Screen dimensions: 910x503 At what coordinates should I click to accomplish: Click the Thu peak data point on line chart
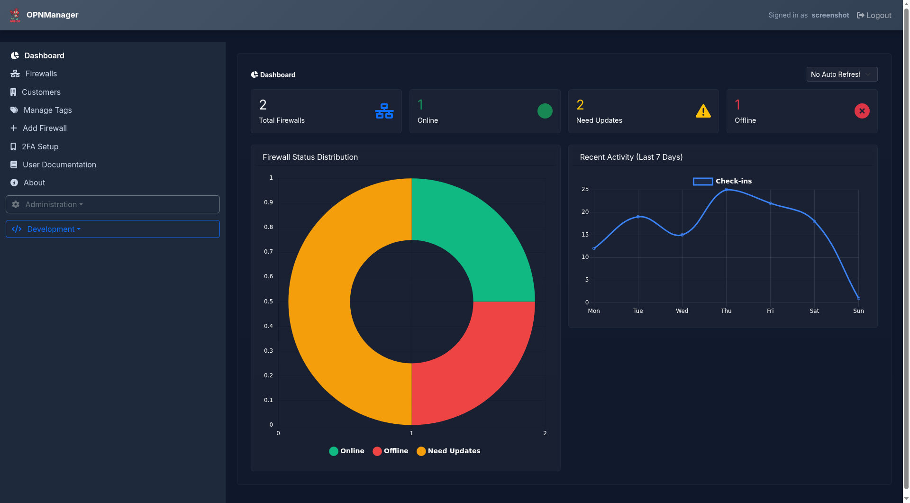(726, 190)
